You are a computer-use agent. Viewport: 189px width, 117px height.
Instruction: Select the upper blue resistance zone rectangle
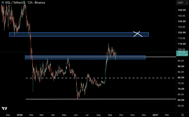(x=79, y=35)
